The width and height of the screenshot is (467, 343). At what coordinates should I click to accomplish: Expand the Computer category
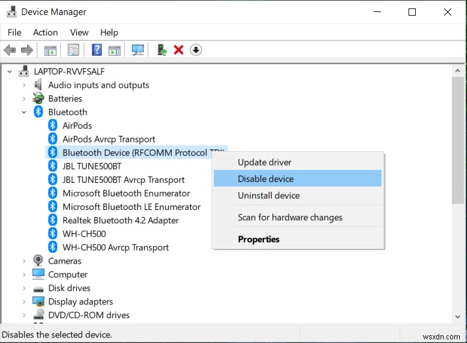(24, 274)
